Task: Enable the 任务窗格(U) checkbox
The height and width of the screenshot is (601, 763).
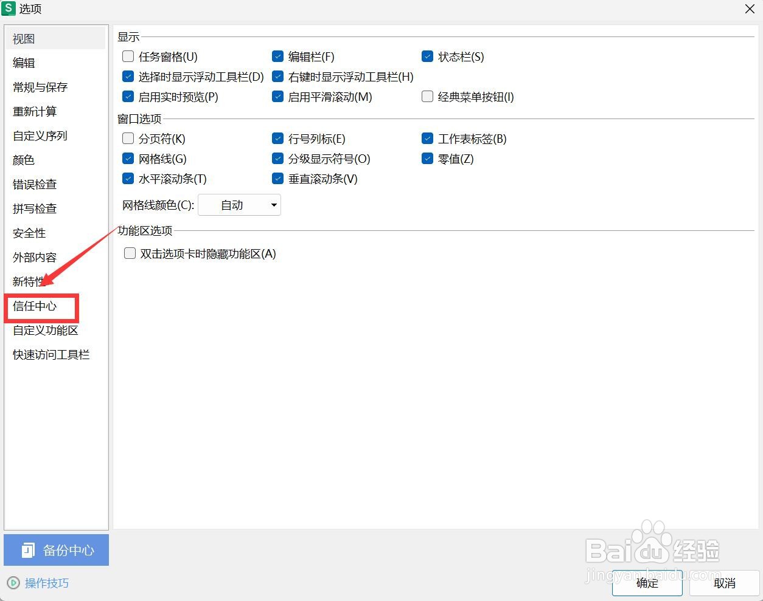Action: coord(128,57)
